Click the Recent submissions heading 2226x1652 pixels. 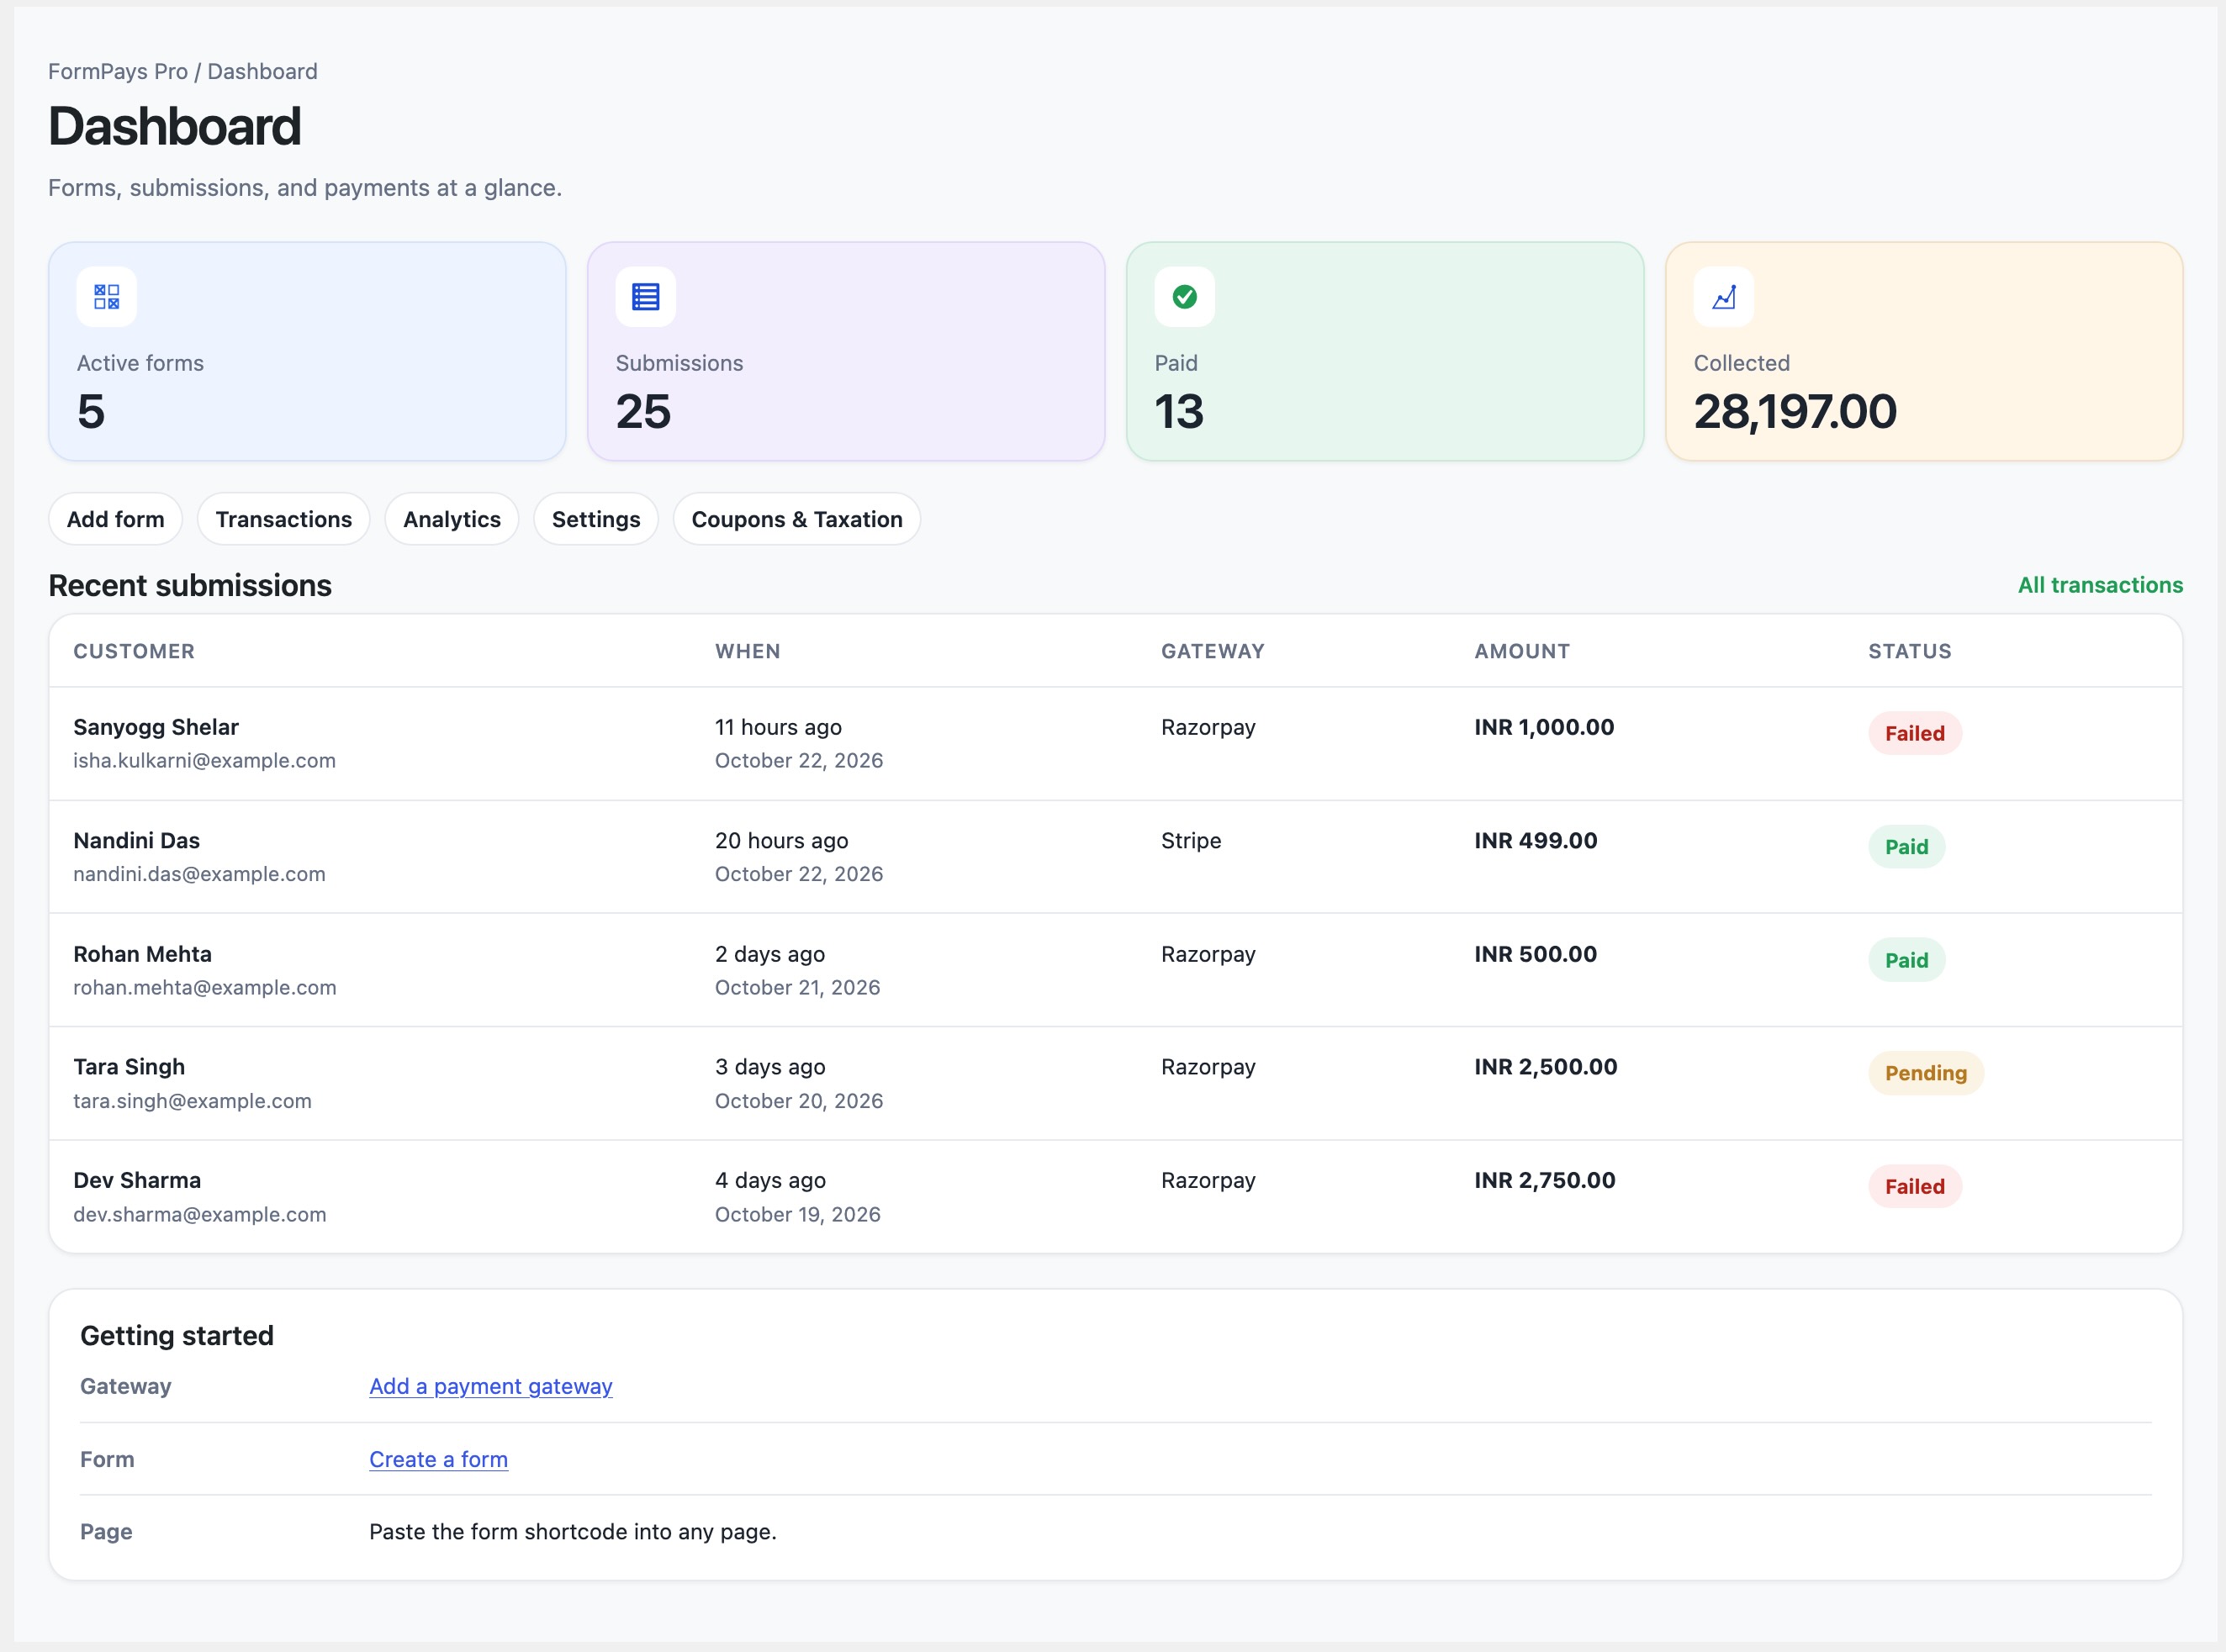coord(190,585)
